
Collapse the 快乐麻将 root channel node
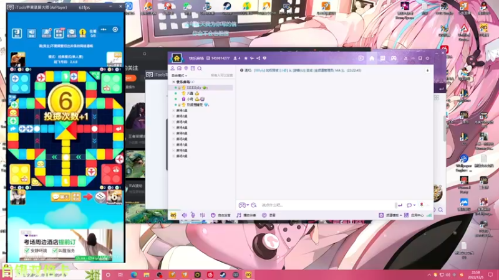(x=173, y=82)
